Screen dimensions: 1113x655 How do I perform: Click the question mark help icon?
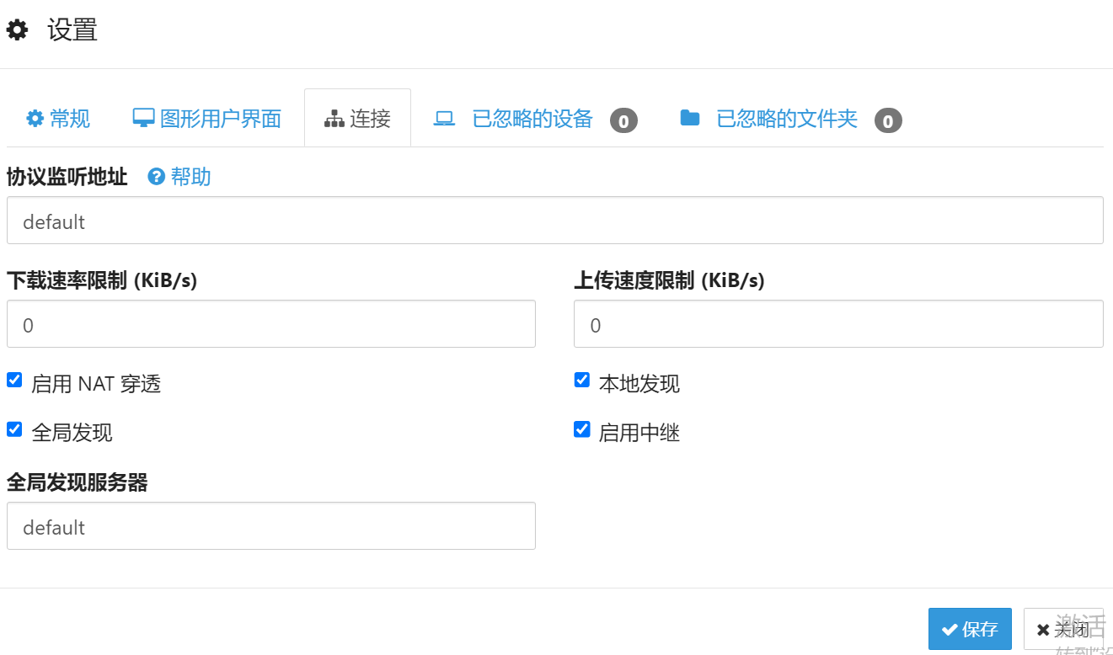(156, 177)
